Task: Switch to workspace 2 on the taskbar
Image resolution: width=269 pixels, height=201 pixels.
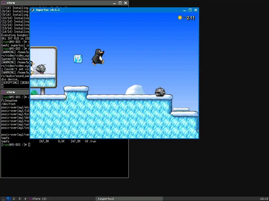Action: tap(14, 199)
